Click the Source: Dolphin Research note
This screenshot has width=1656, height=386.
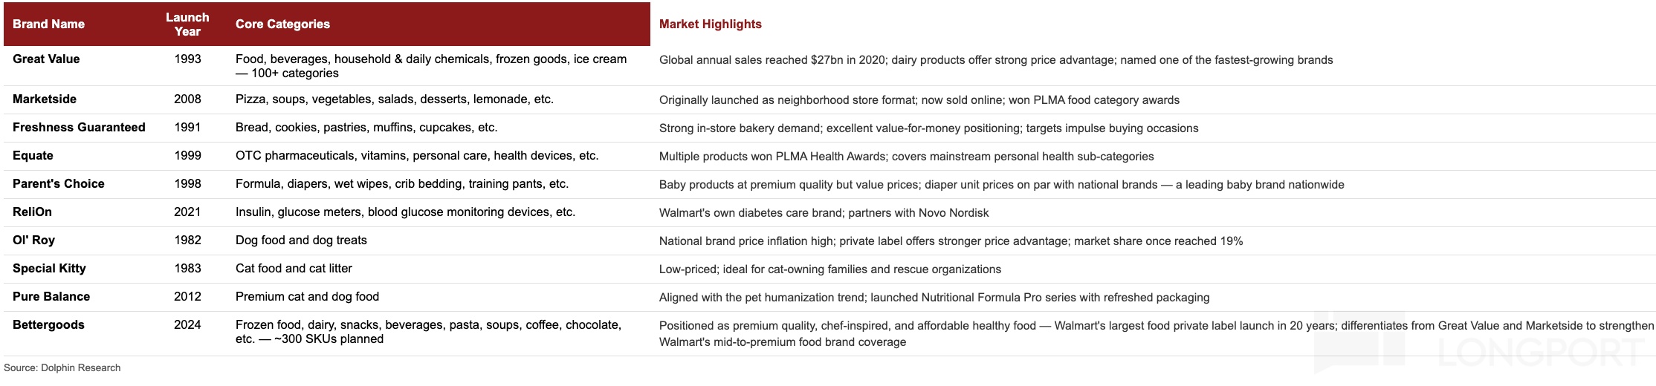tap(62, 367)
